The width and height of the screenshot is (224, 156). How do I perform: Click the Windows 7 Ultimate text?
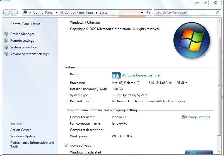click(85, 23)
